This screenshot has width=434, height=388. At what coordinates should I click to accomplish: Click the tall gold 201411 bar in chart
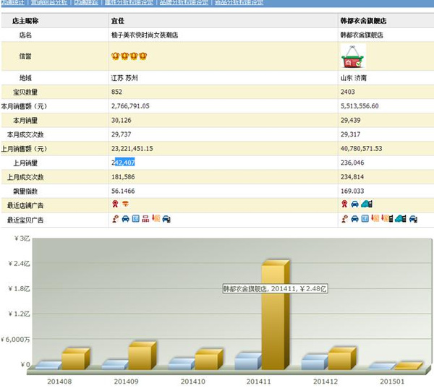click(275, 315)
